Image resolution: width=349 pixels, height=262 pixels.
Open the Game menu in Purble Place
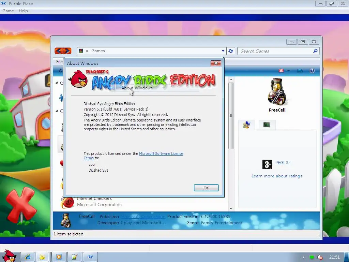(8, 11)
